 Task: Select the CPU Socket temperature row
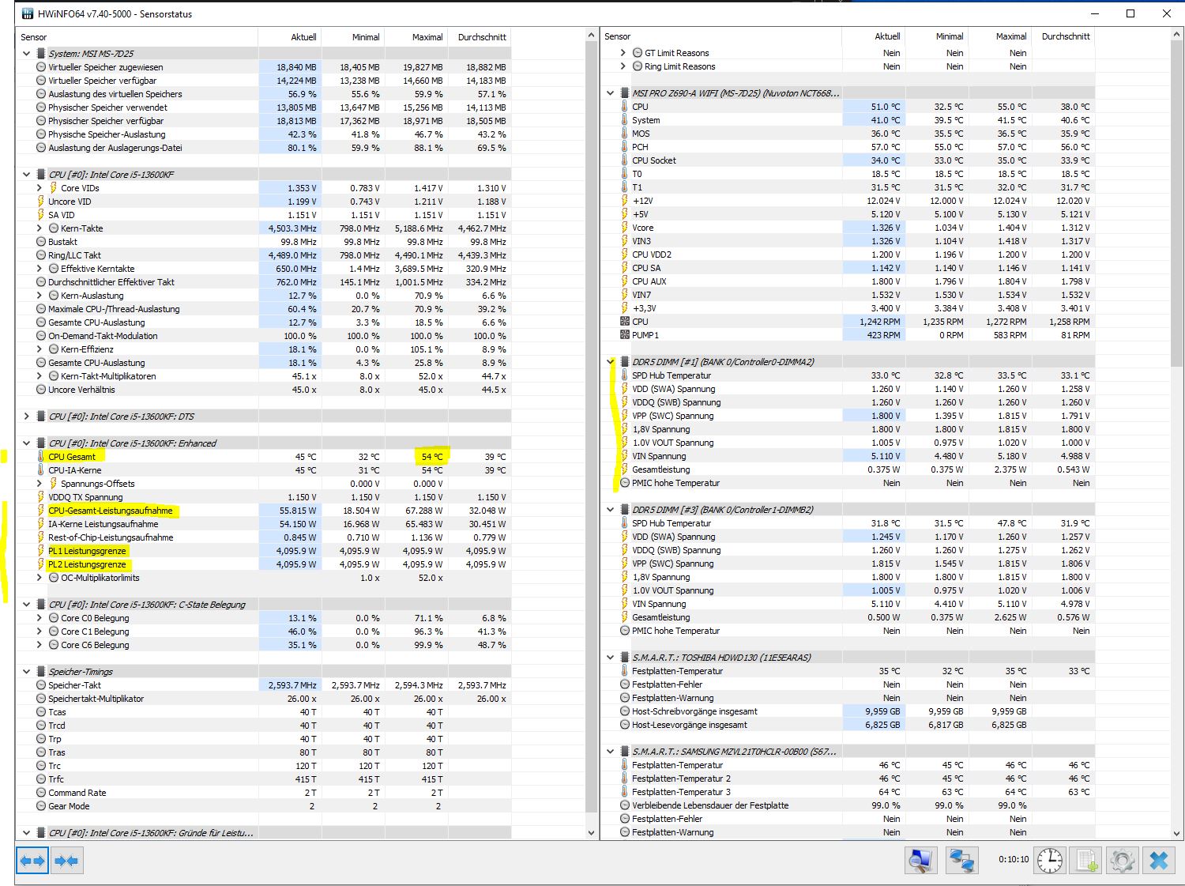(848, 160)
